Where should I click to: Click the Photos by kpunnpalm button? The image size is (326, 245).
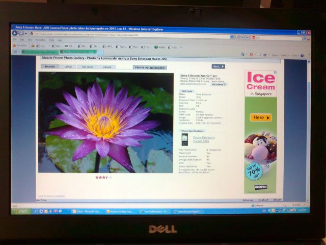point(150,67)
